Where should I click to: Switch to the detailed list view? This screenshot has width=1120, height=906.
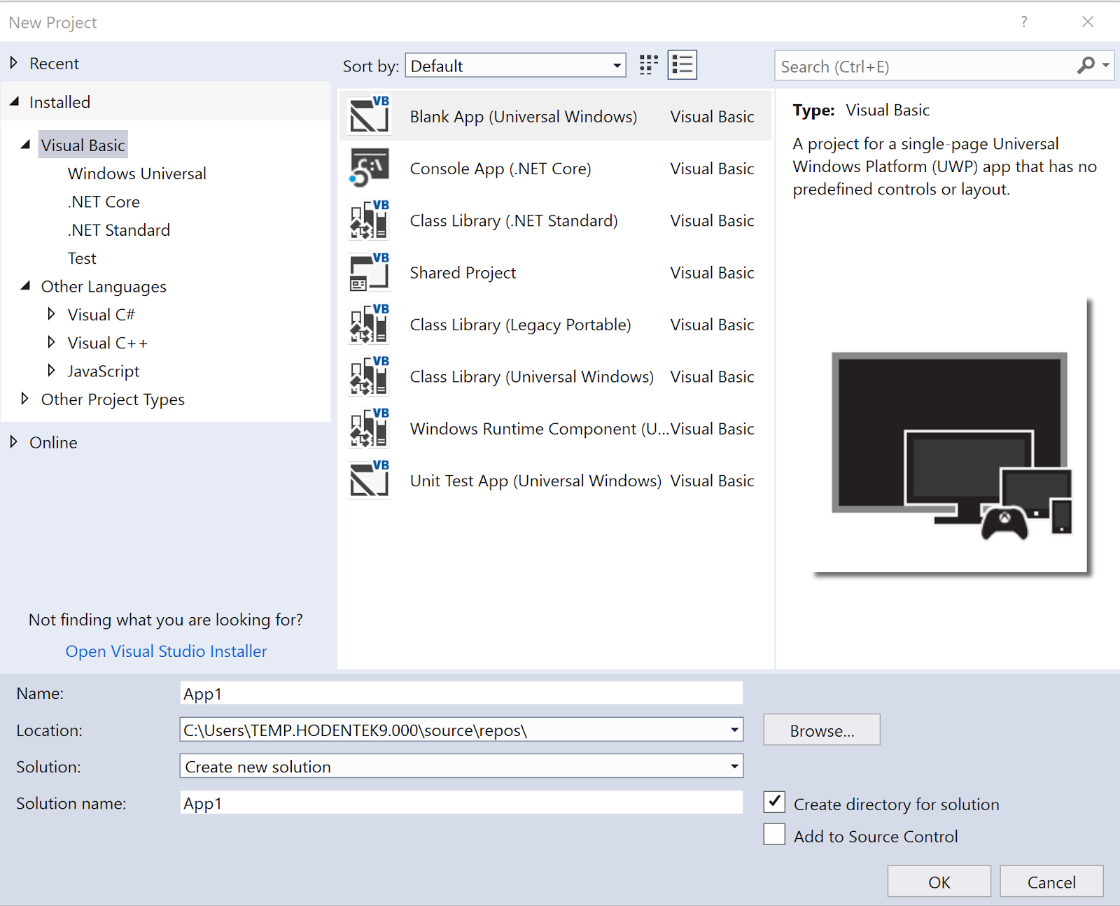tap(682, 64)
